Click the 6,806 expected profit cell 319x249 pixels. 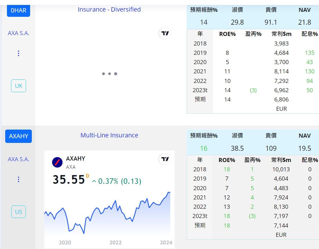[x=281, y=99]
